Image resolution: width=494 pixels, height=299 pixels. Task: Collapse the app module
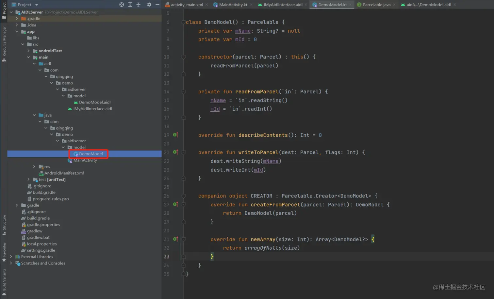click(17, 31)
